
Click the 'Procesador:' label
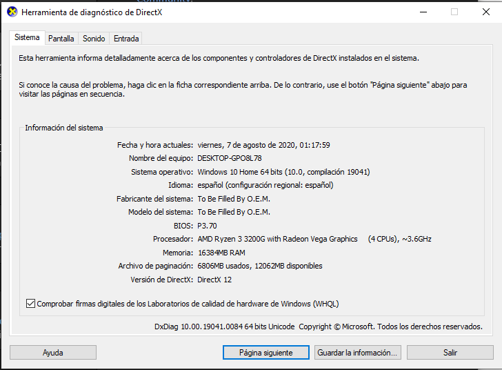[173, 239]
